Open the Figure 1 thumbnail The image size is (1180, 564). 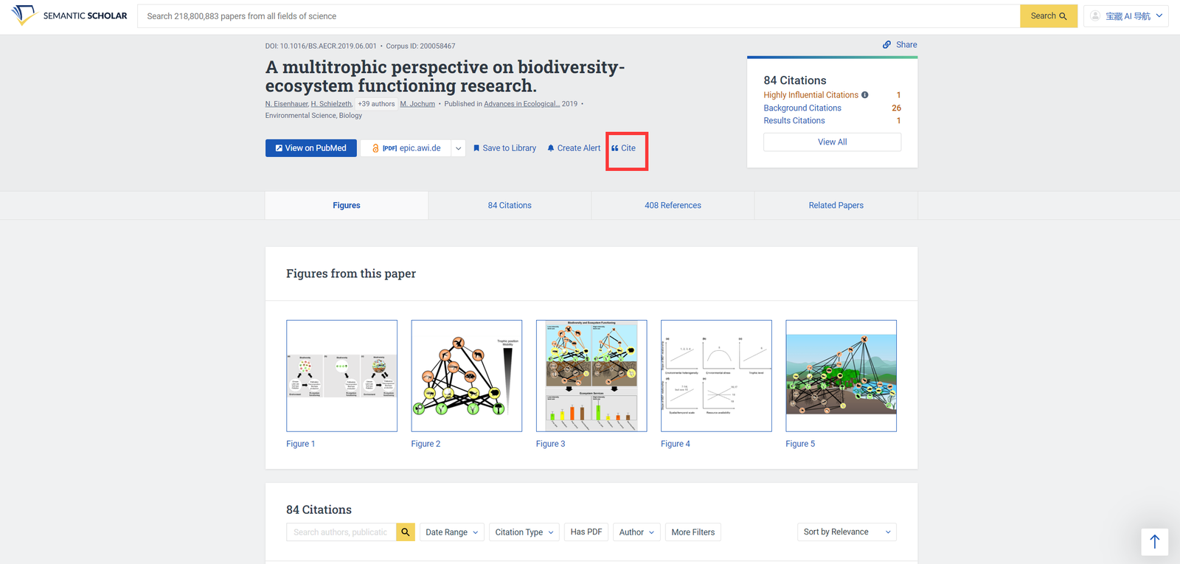coord(341,376)
